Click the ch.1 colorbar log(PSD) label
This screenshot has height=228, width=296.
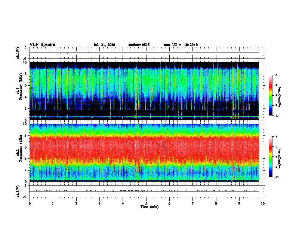[280, 97]
